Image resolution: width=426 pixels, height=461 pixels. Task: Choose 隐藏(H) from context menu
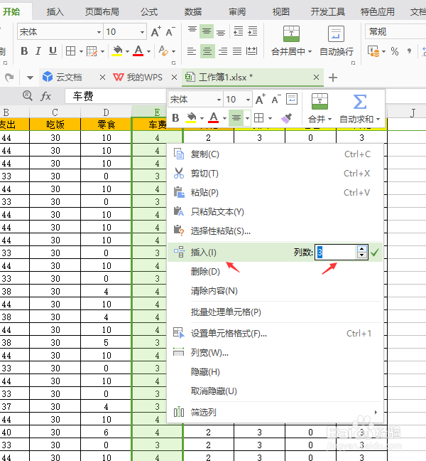tap(275, 372)
